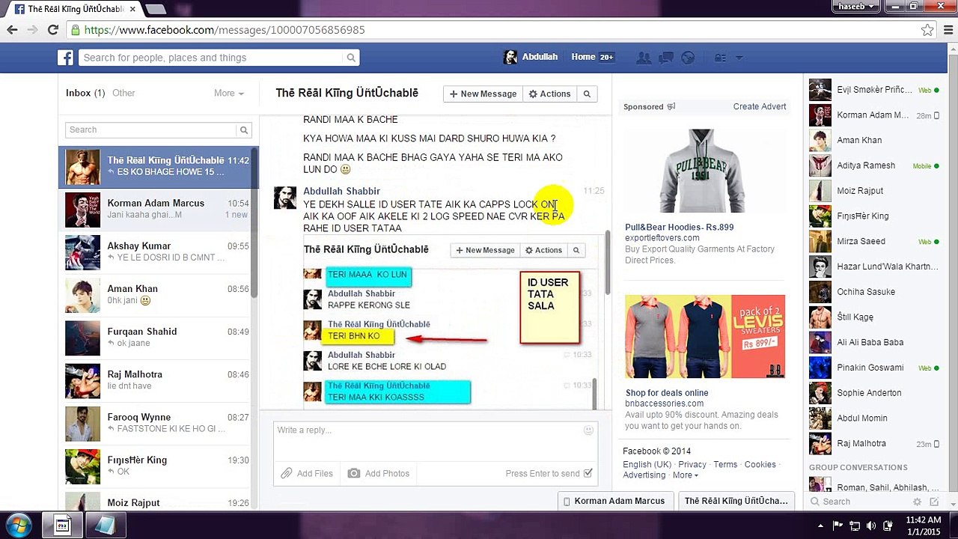Start a New Message
This screenshot has width=958, height=539.
(x=483, y=94)
